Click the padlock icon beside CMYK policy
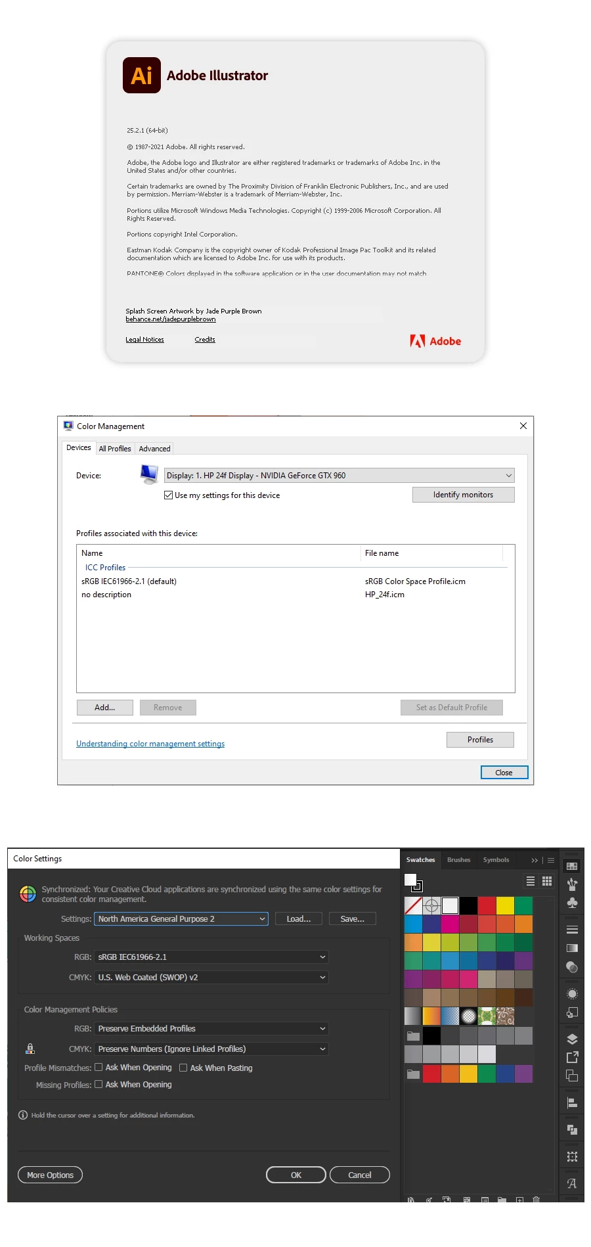 coord(30,1049)
